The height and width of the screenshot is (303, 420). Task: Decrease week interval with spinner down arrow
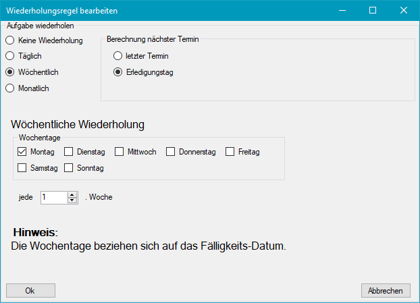pos(72,200)
